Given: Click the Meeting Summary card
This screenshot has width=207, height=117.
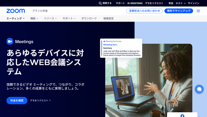Looking at the screenshot, I should pyautogui.click(x=121, y=48).
